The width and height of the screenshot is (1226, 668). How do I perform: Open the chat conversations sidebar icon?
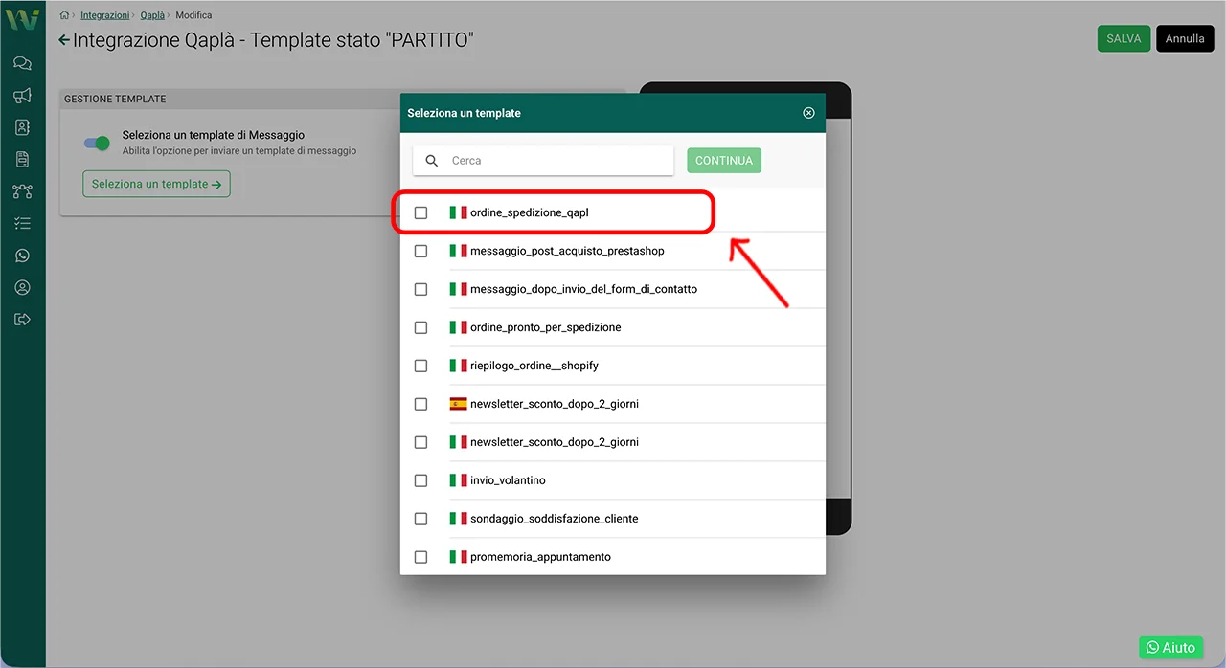(22, 64)
